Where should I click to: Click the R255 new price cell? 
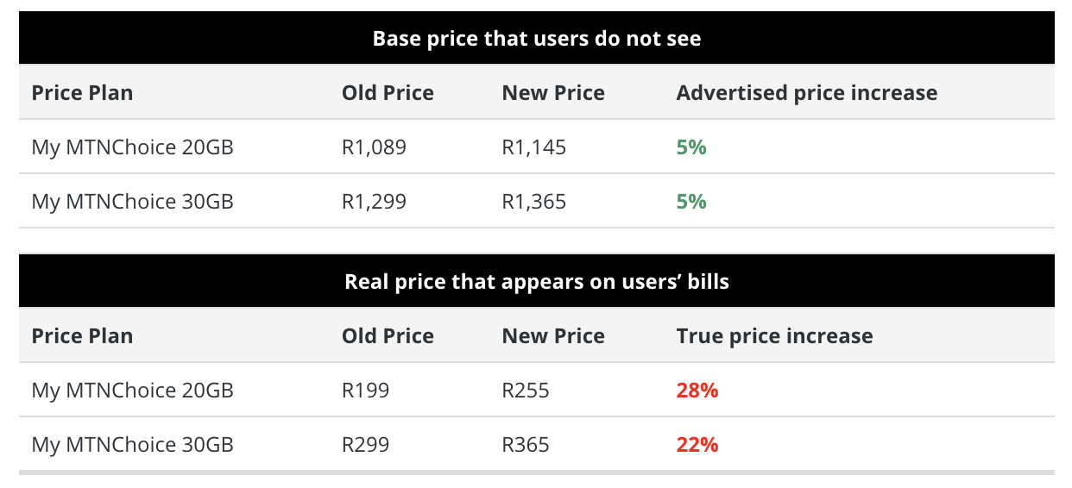point(525,391)
